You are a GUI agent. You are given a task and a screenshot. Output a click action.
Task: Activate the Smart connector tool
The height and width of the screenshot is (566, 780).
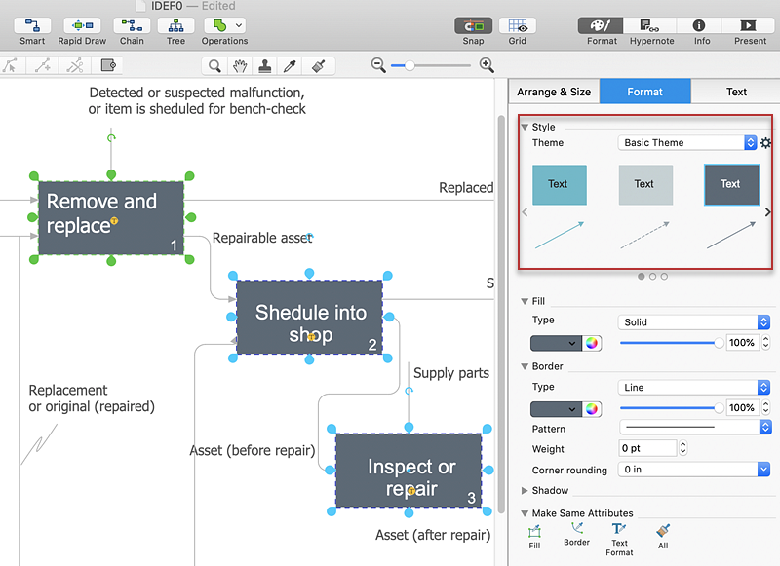point(32,25)
